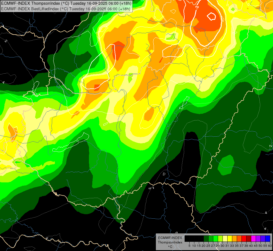Click the ThompsonIndex title line at top

[x=66, y=3]
